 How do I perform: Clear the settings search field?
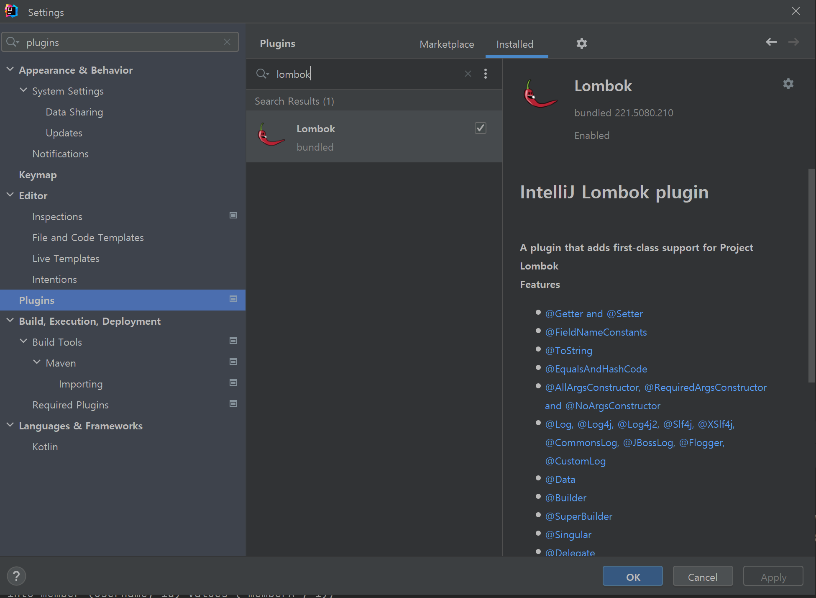(227, 42)
